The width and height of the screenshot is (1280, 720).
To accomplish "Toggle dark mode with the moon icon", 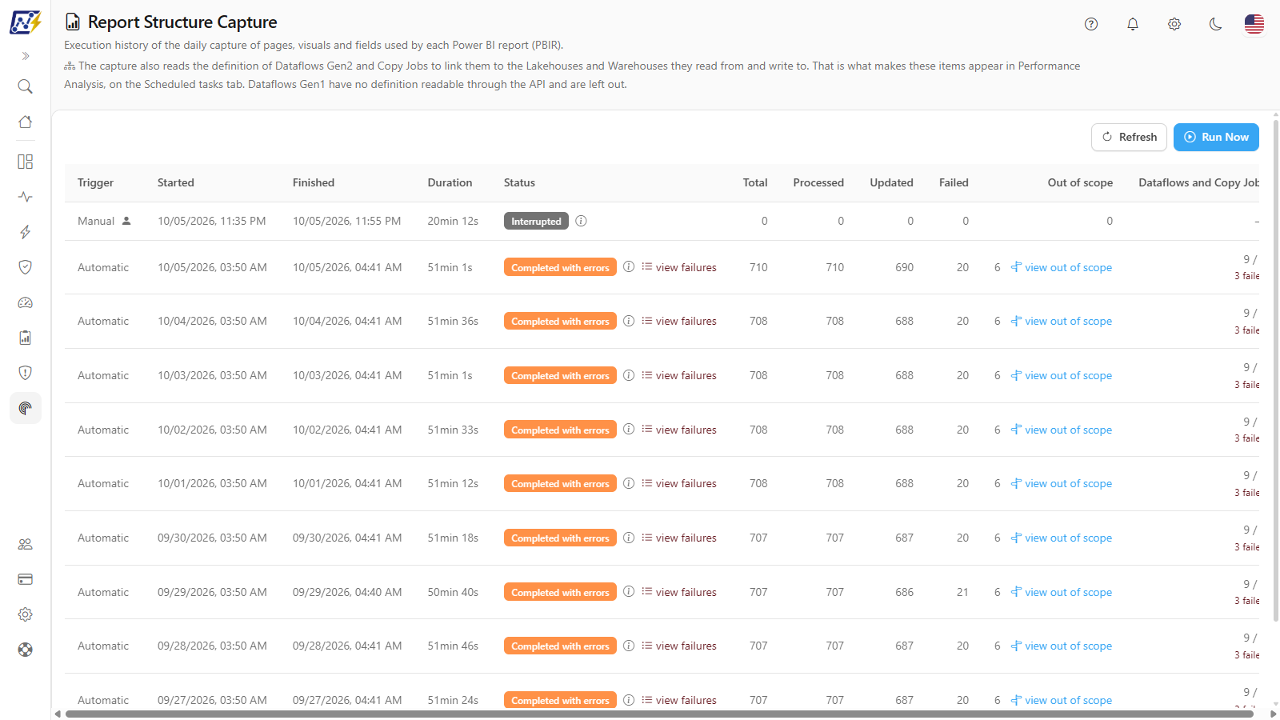I will point(1216,24).
